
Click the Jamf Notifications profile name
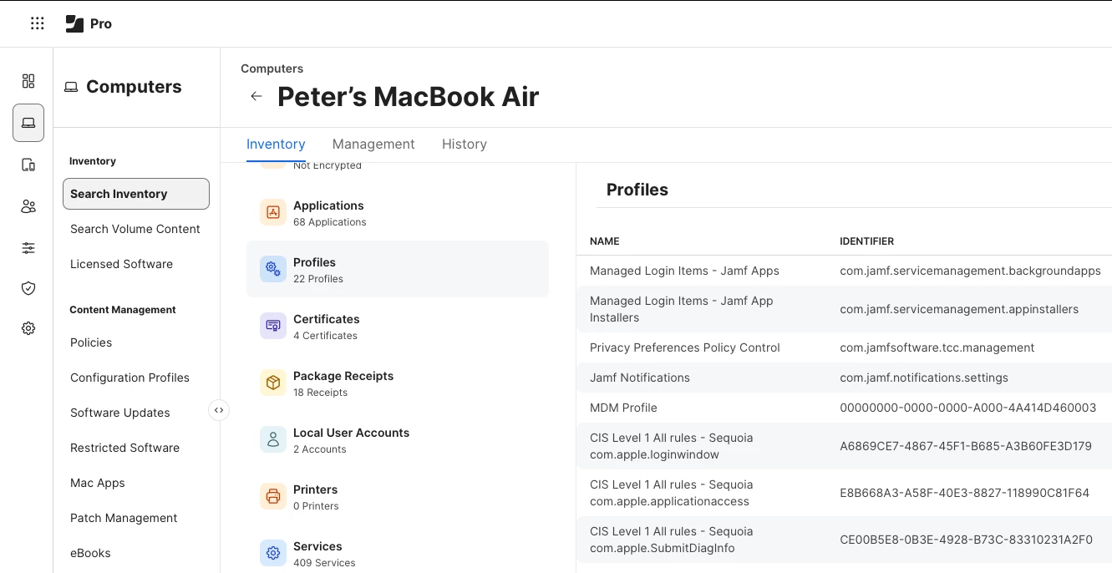pos(640,378)
